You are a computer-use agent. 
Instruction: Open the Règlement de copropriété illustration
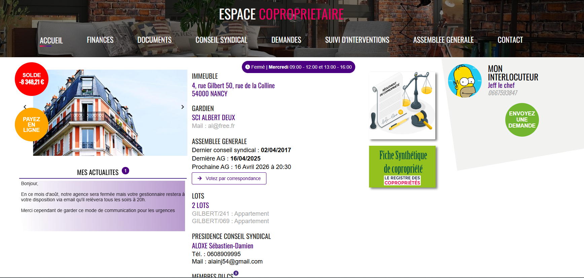click(402, 105)
